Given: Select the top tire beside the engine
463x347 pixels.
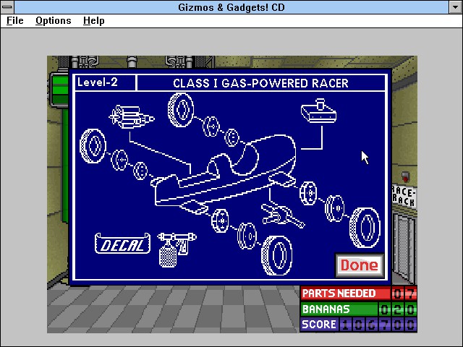Looking at the screenshot, I should point(181,110).
